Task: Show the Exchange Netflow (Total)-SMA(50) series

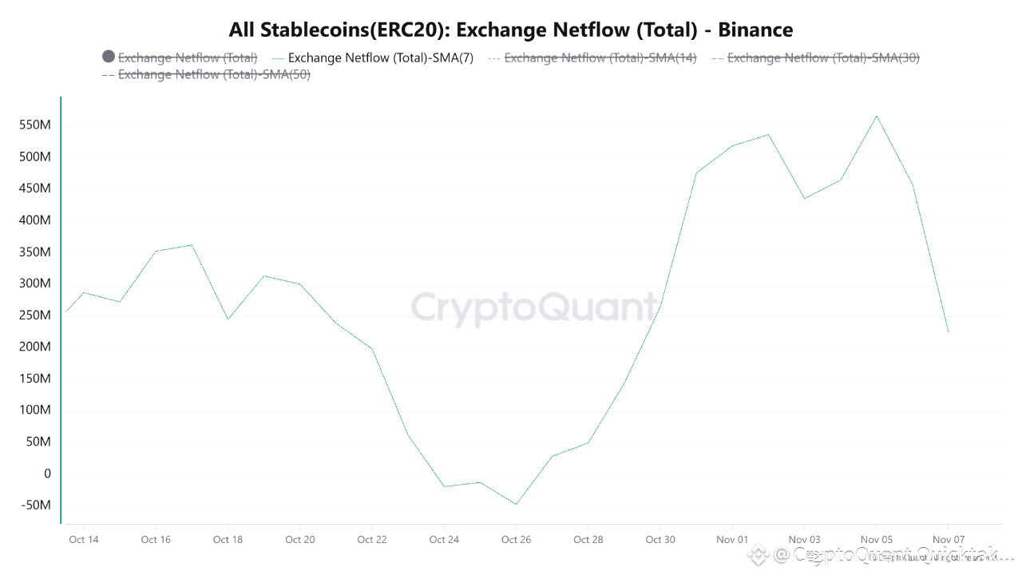Action: [x=214, y=74]
